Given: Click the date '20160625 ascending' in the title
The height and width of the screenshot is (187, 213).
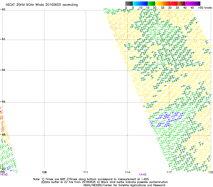Looking at the screenshot, I should 62,5.
